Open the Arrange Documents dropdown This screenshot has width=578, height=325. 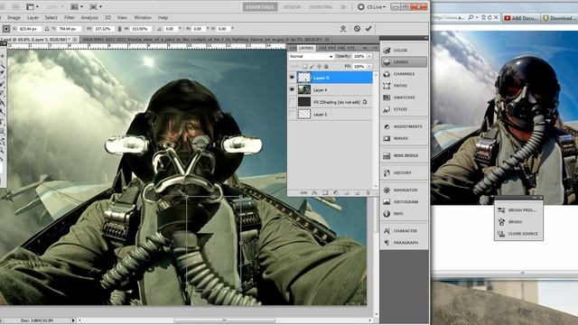click(x=76, y=6)
